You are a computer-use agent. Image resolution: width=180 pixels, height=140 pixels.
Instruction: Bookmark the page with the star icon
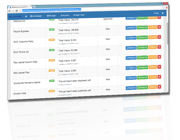pos(163,8)
